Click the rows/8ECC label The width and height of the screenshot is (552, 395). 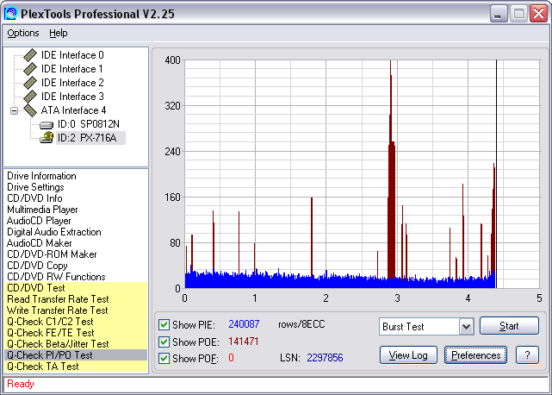[301, 324]
